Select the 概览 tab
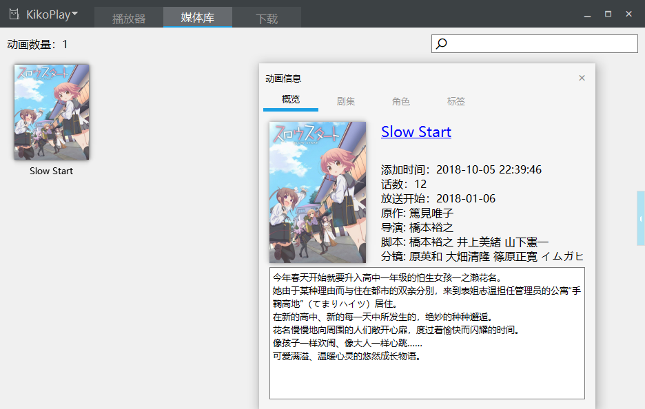The width and height of the screenshot is (645, 409). coord(290,100)
